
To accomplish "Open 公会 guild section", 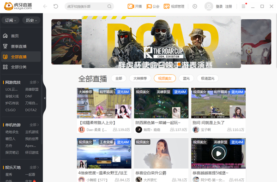I will (153, 6).
